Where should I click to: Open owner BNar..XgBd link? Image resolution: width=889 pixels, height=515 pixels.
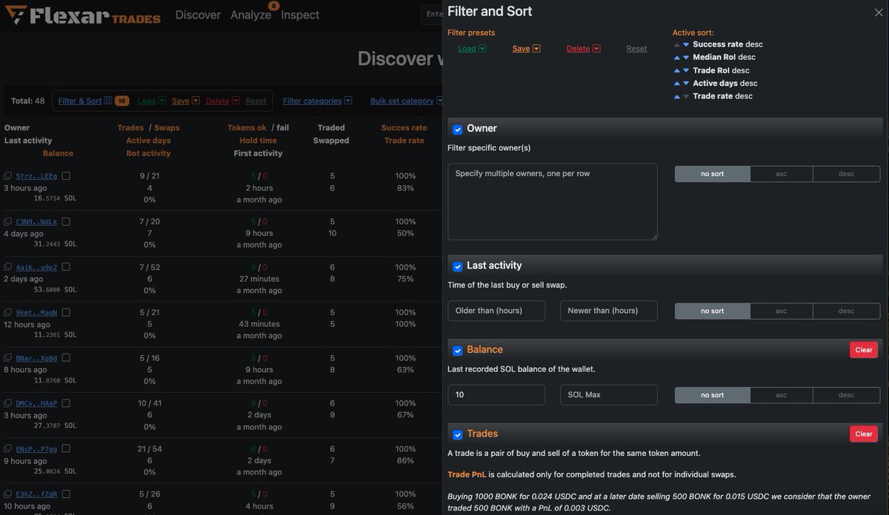click(36, 358)
